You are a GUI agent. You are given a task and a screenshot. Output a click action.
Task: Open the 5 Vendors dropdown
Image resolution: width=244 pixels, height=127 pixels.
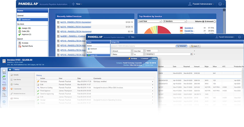pyautogui.click(x=175, y=21)
